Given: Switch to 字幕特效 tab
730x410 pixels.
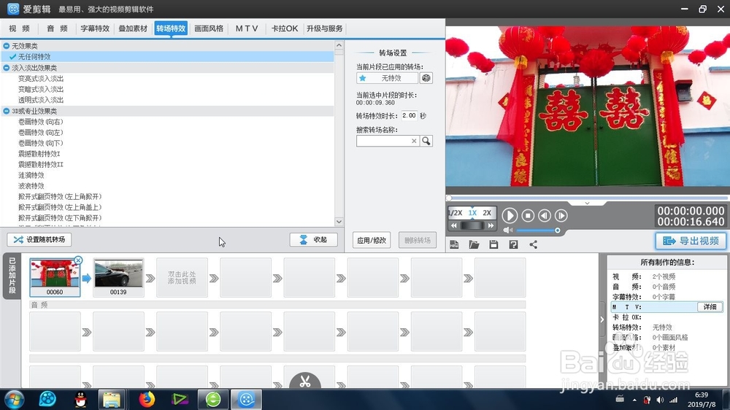Looking at the screenshot, I should click(95, 28).
